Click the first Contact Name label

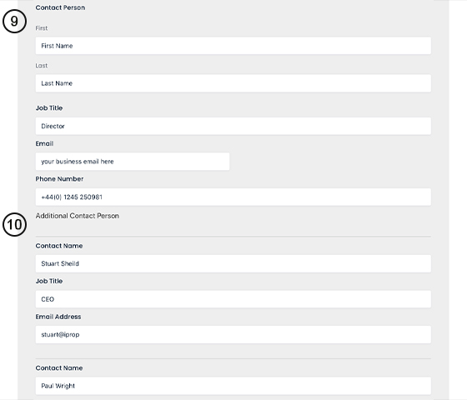point(59,246)
